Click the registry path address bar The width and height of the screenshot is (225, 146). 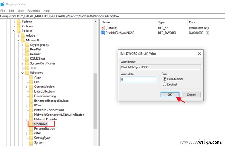pyautogui.click(x=112, y=16)
